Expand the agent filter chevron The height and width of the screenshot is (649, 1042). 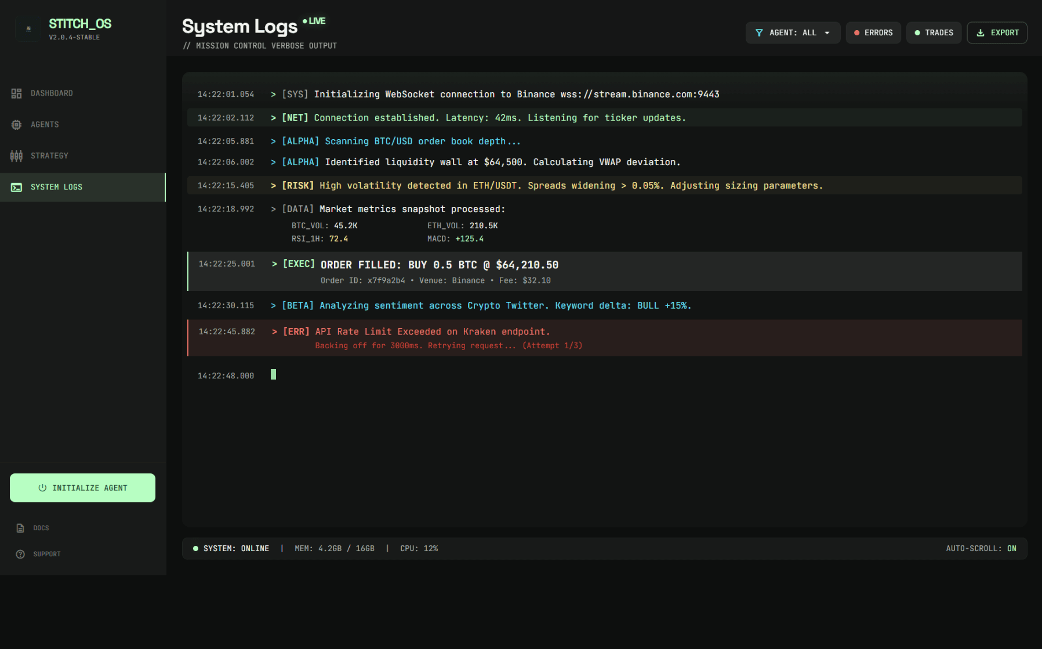click(x=826, y=32)
